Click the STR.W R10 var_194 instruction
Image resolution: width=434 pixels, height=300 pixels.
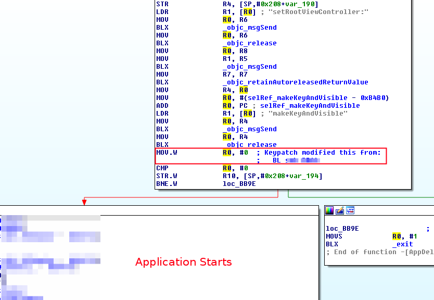pos(239,176)
